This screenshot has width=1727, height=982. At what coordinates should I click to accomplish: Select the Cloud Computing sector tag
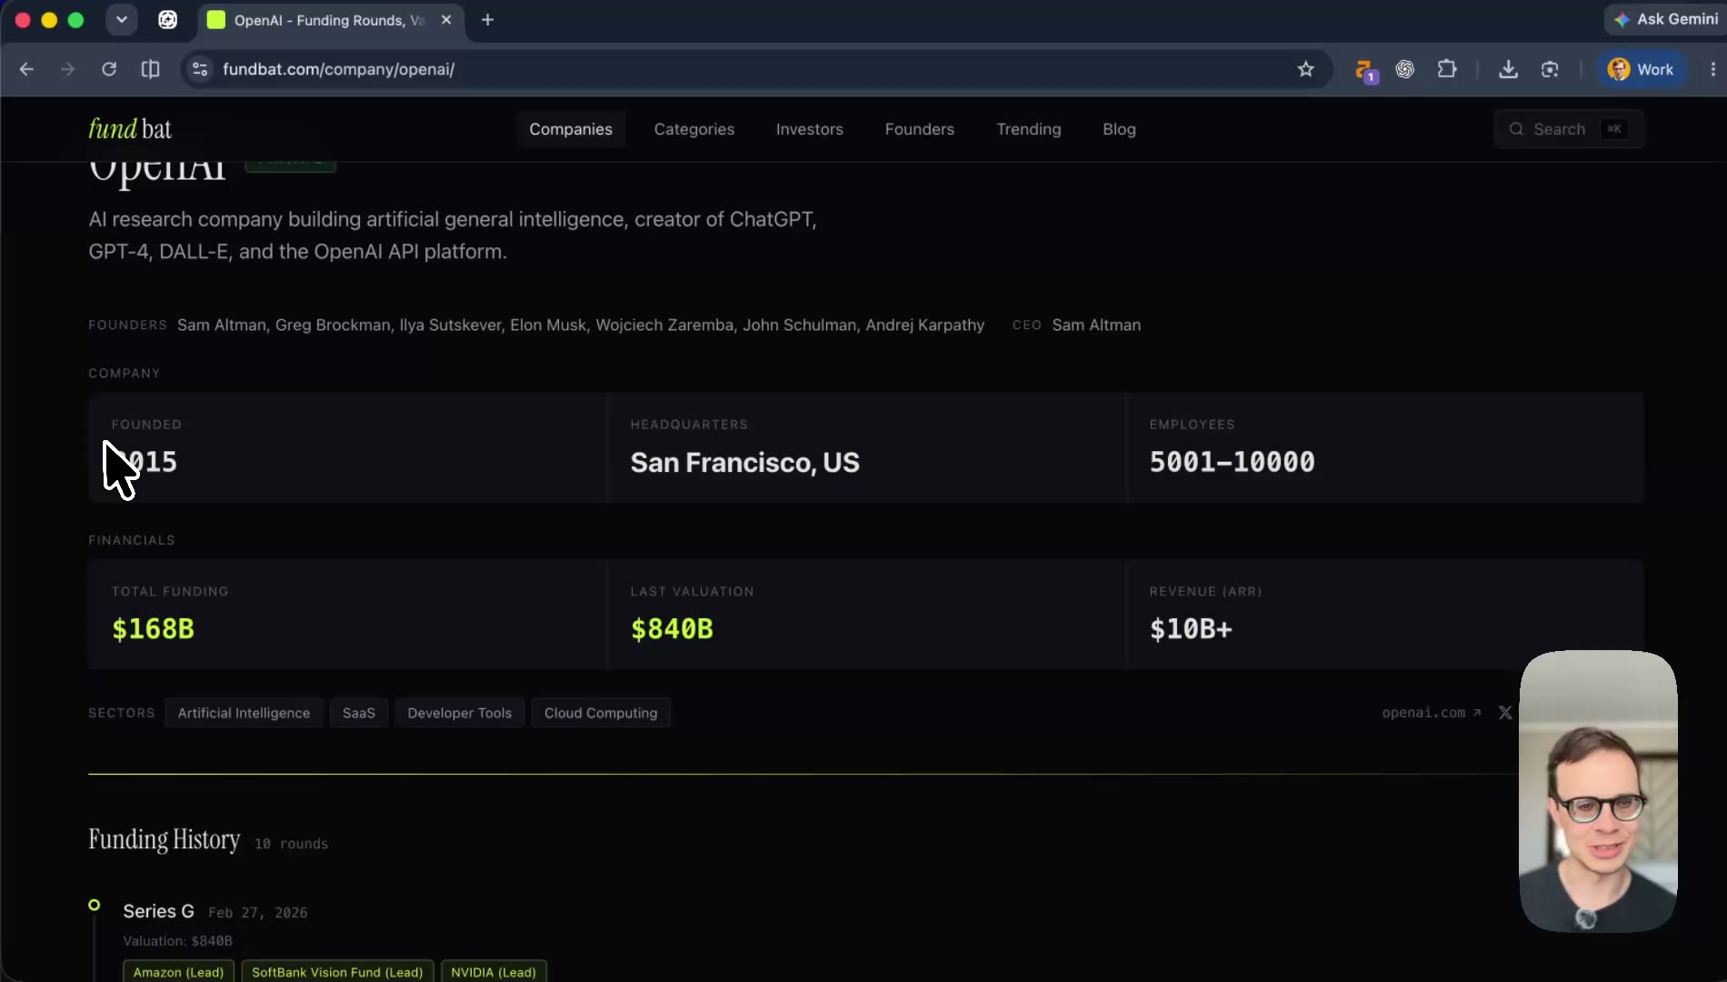click(x=601, y=713)
